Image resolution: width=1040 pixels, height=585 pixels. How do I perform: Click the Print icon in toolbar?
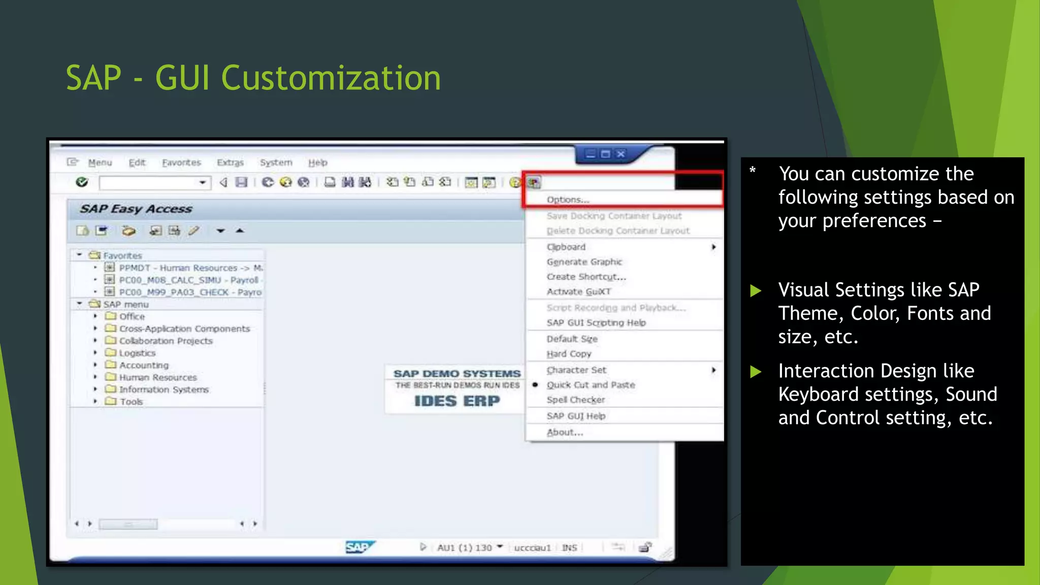tap(330, 182)
